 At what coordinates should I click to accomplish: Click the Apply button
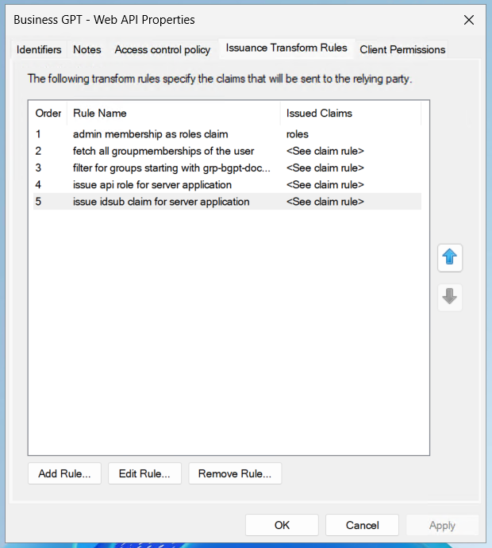coord(442,525)
